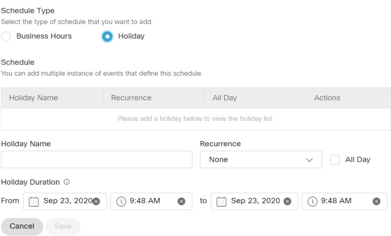The height and width of the screenshot is (236, 391).
Task: Focus the Holiday Name text field
Action: point(97,160)
